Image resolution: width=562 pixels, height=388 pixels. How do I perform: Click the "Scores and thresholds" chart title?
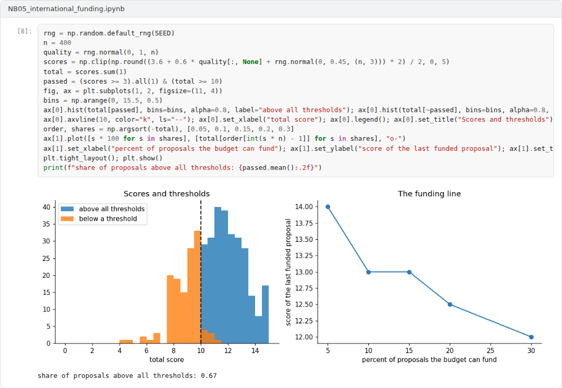167,194
